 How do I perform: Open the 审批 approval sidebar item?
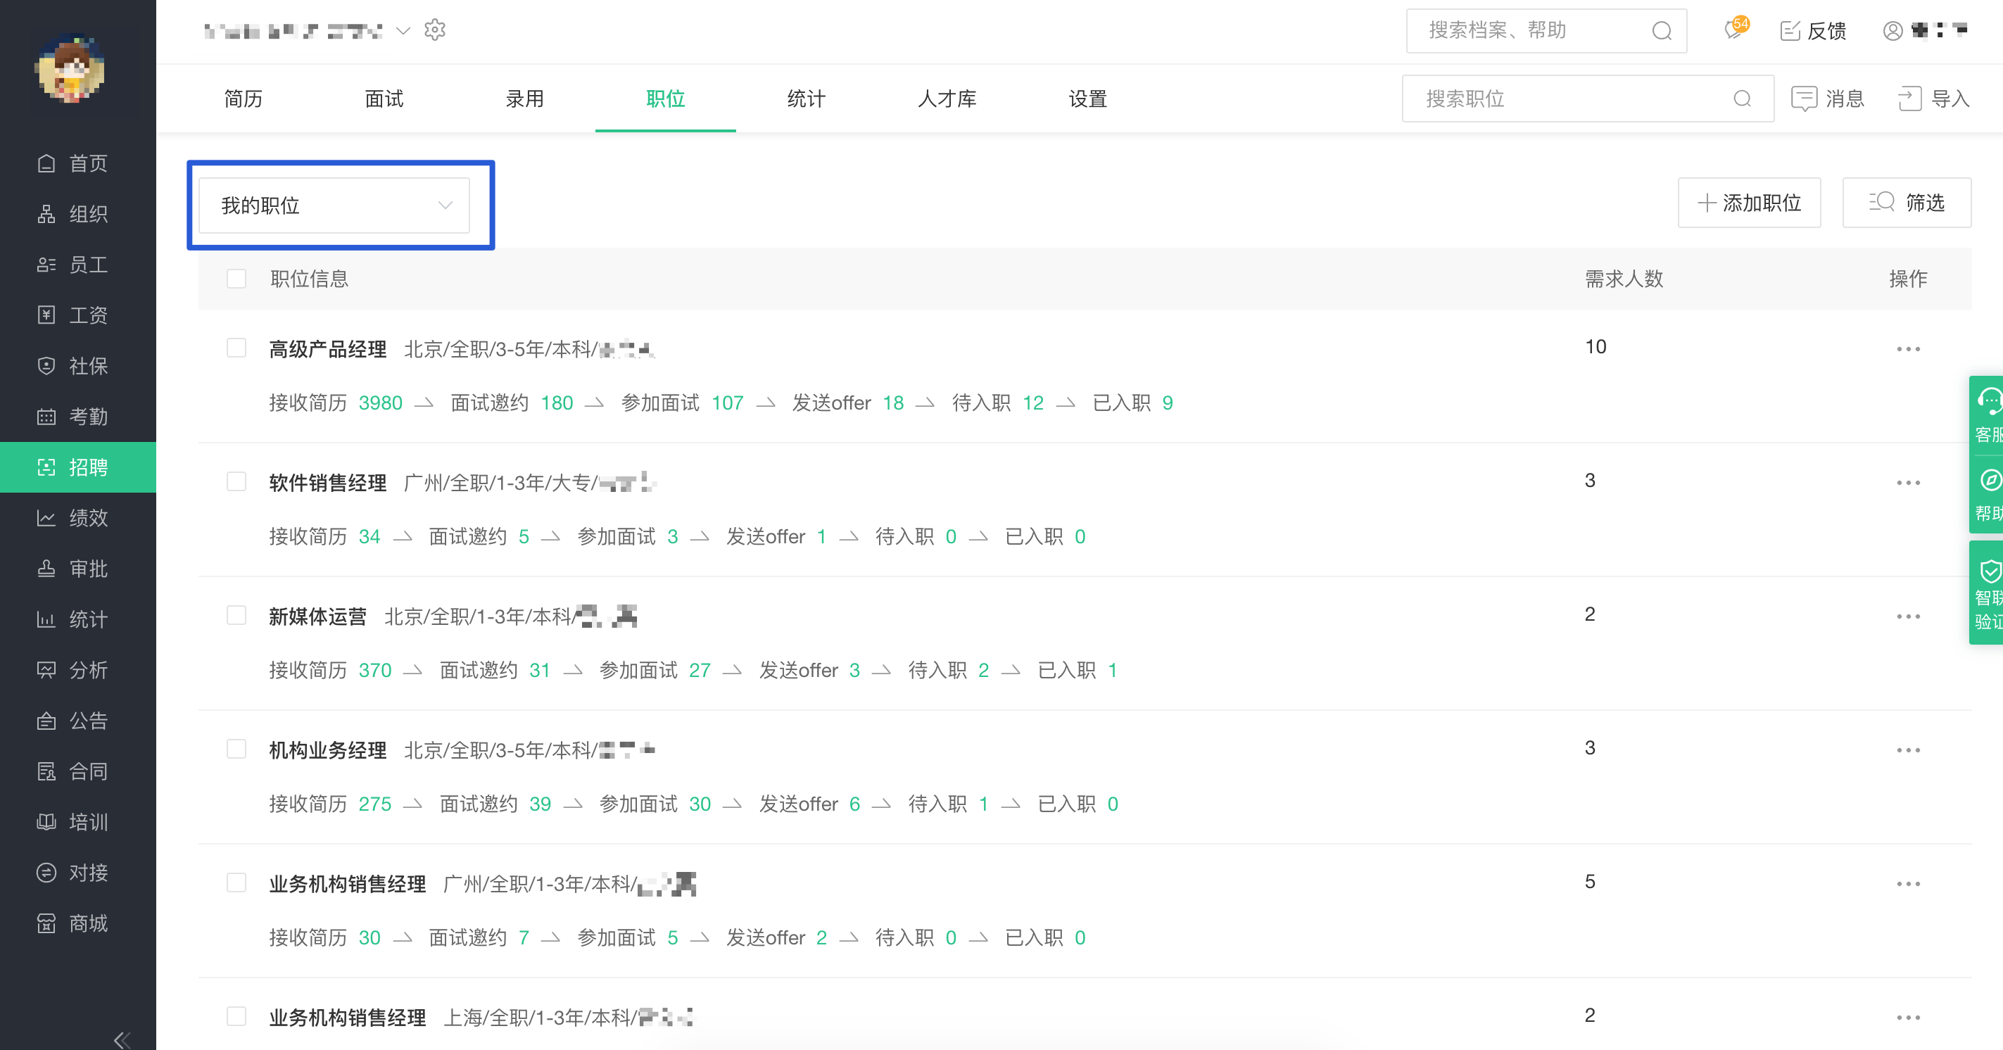(x=77, y=569)
